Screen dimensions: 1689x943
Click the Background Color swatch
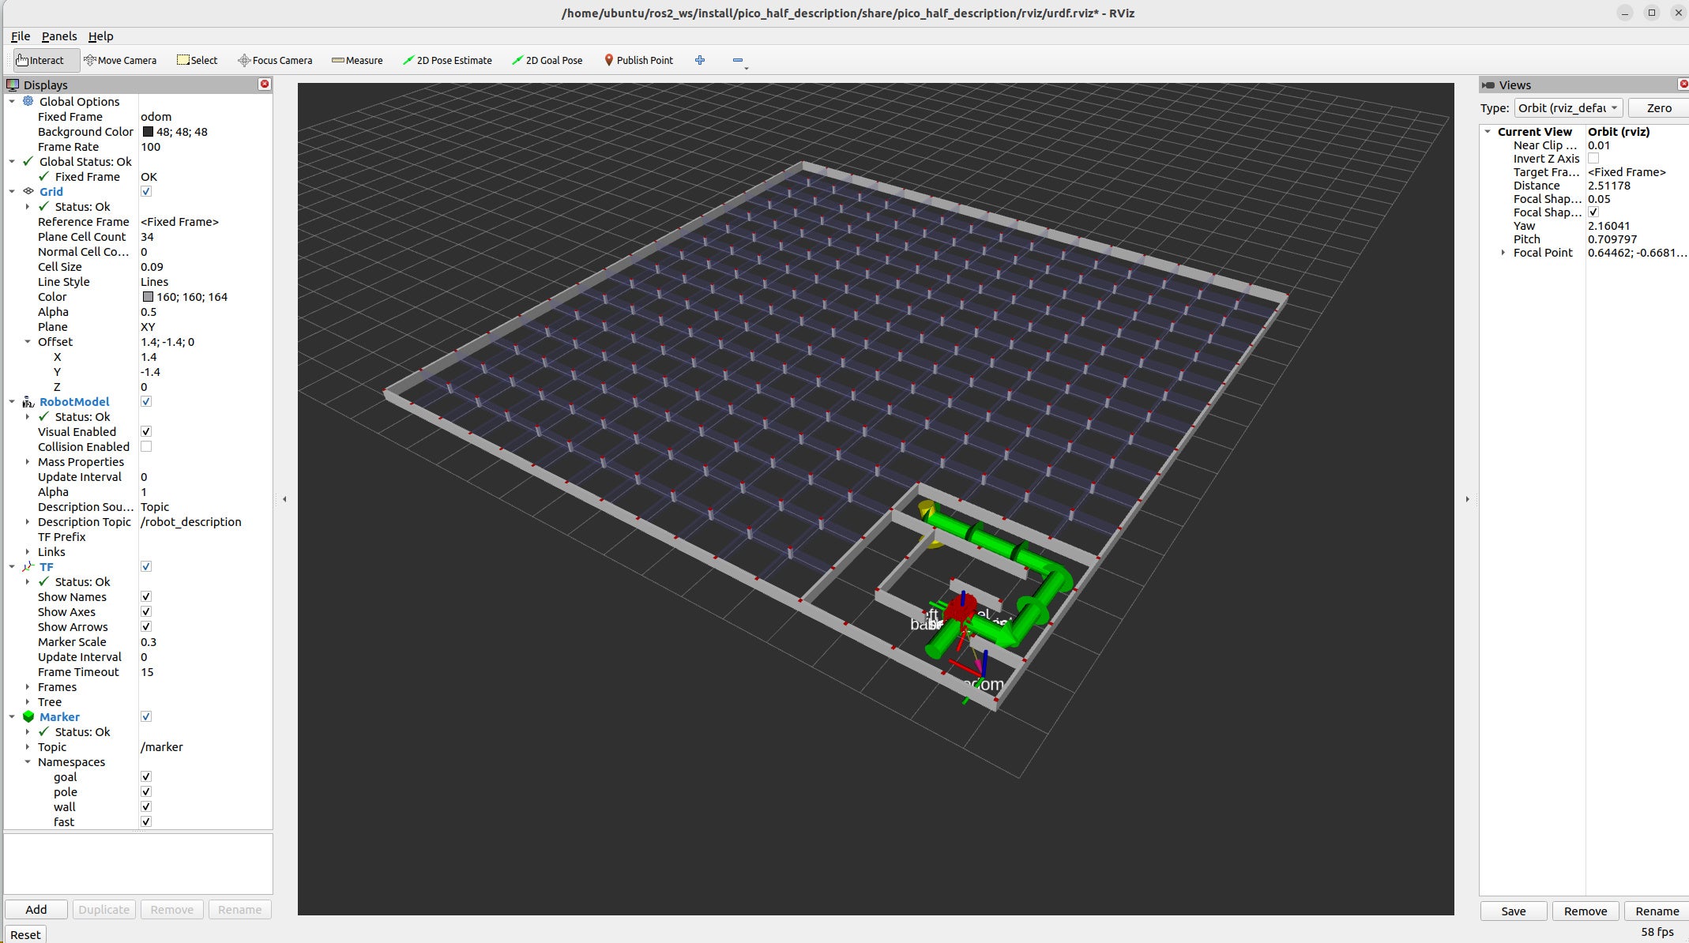tap(148, 132)
